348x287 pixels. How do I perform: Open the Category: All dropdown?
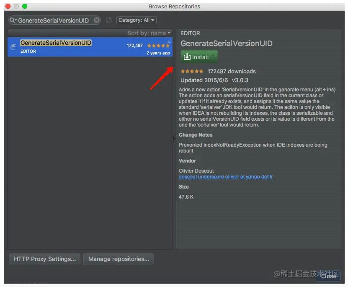[136, 20]
